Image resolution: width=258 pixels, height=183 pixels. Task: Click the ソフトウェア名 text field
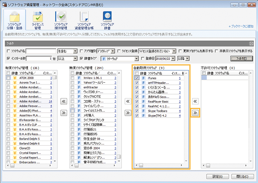click(x=41, y=51)
